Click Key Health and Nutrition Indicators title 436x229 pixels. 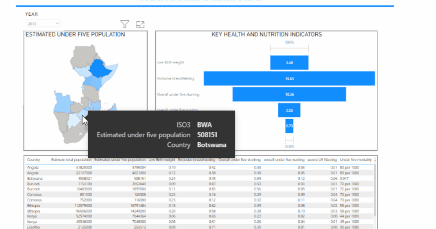click(x=267, y=35)
